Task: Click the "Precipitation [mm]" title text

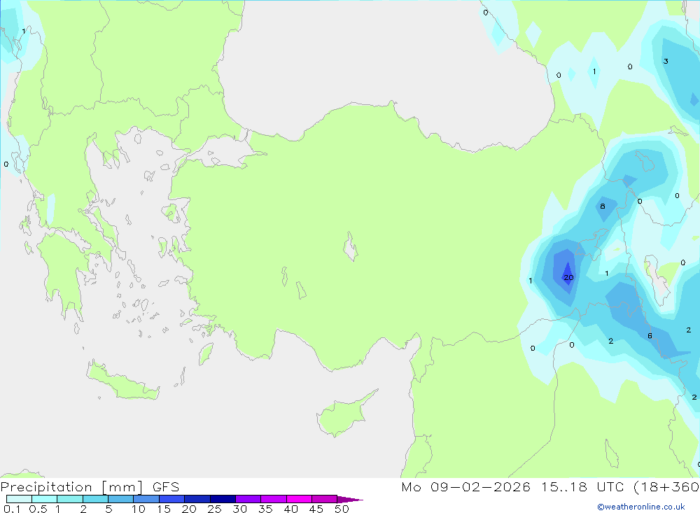Action: pos(72,486)
